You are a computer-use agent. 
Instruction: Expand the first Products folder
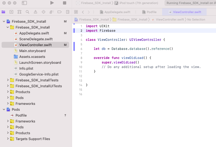point(8,92)
